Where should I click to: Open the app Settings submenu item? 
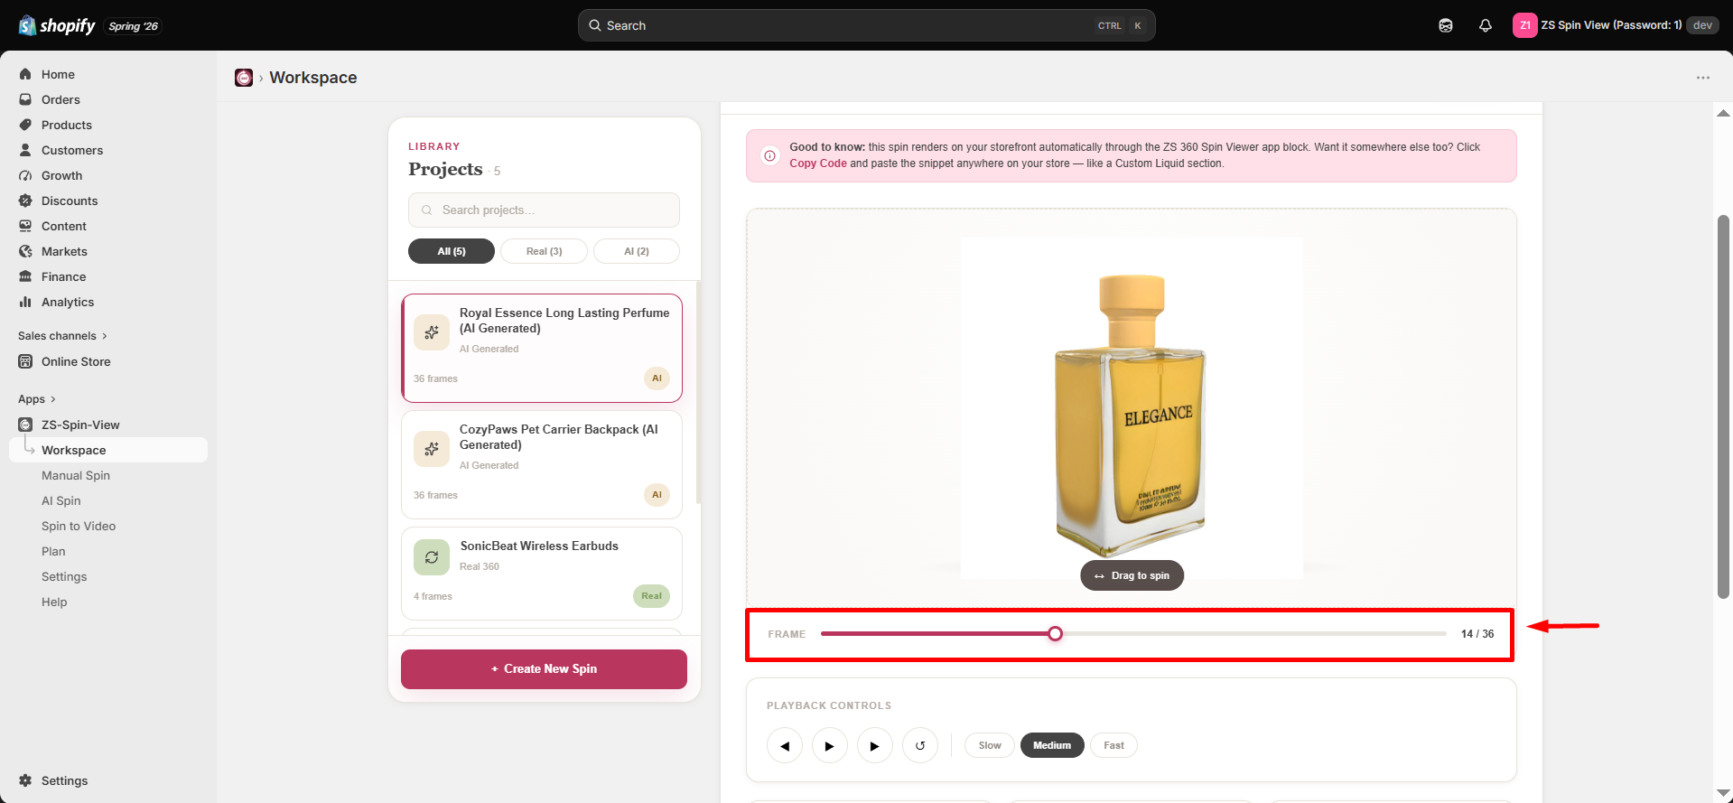(64, 576)
